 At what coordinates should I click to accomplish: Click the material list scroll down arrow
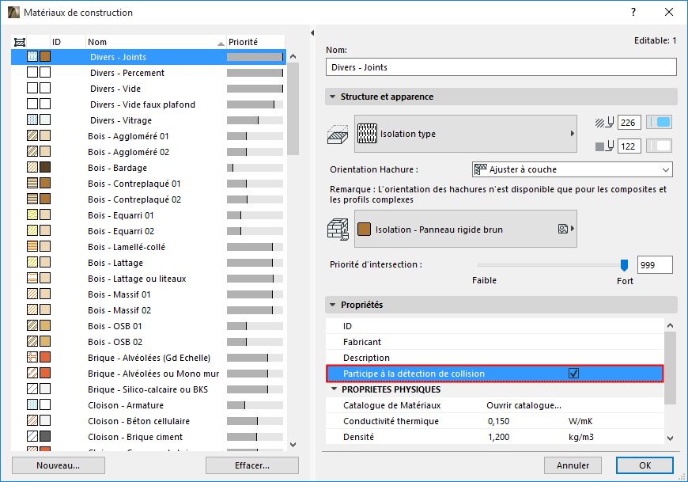[293, 444]
